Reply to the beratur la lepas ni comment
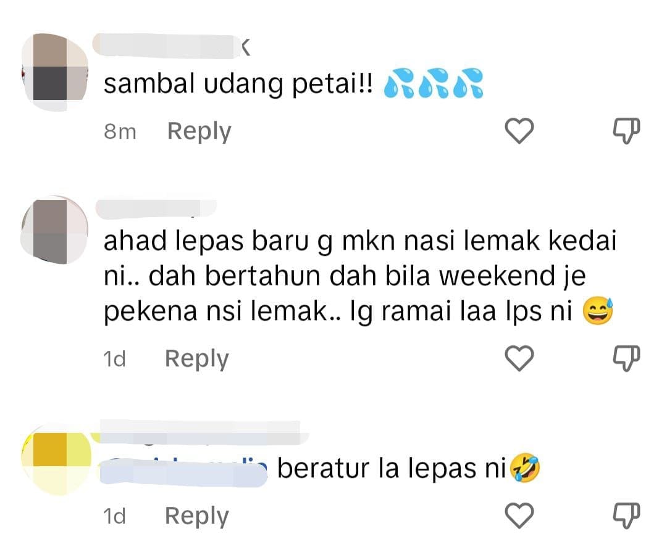 click(x=197, y=516)
